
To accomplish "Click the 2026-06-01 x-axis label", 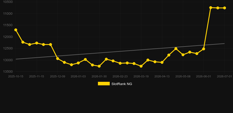I will click(204, 77).
